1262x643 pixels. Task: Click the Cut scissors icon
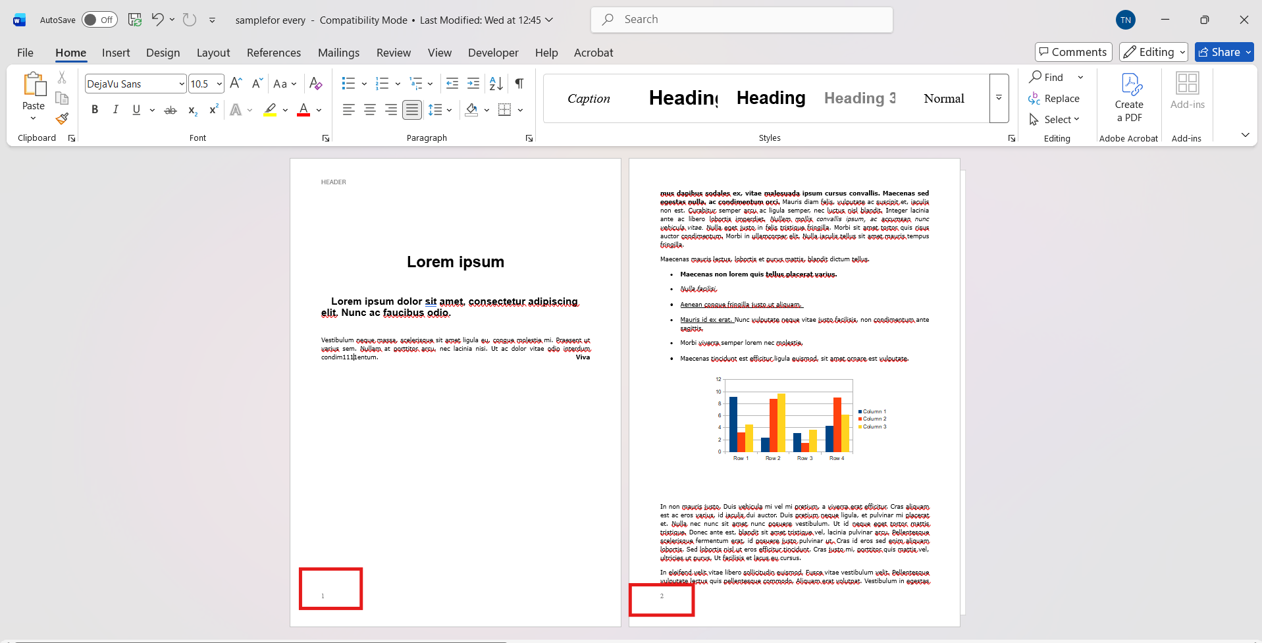[x=62, y=78]
